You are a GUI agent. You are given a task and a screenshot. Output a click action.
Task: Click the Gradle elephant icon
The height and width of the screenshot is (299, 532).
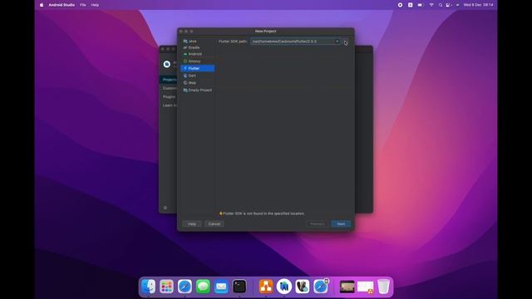click(x=185, y=47)
